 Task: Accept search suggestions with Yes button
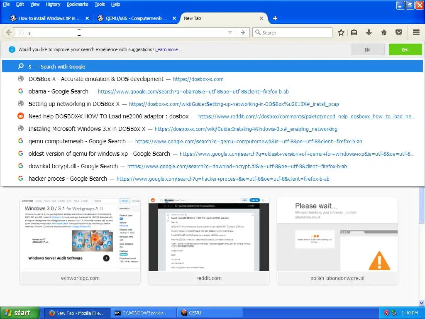405,50
